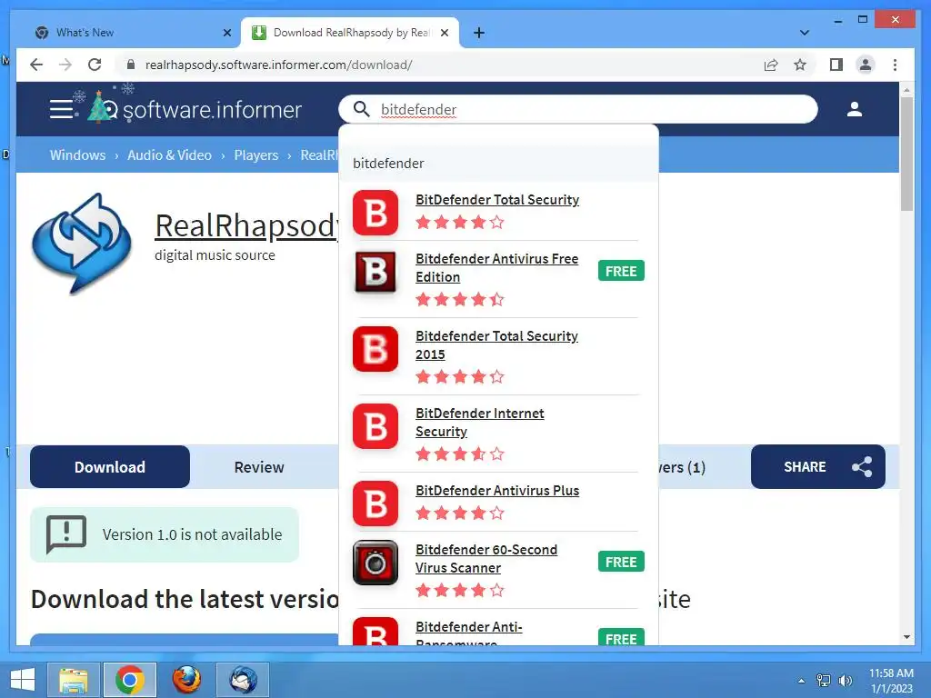Select the Download RealRhapsody tab

[x=350, y=33]
